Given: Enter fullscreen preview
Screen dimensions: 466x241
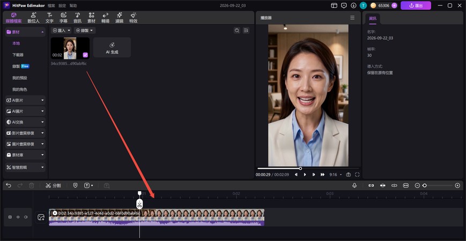Looking at the screenshot, I should pos(357,175).
